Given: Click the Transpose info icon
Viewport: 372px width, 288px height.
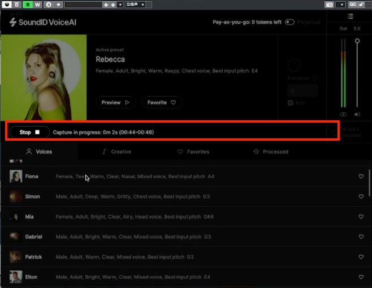Looking at the screenshot, I should point(315,78).
